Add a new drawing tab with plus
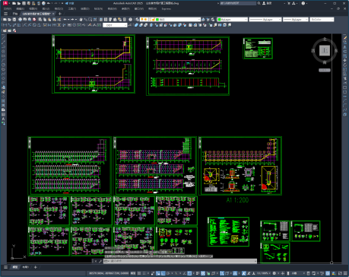This screenshot has height=277, width=349. pos(60,14)
